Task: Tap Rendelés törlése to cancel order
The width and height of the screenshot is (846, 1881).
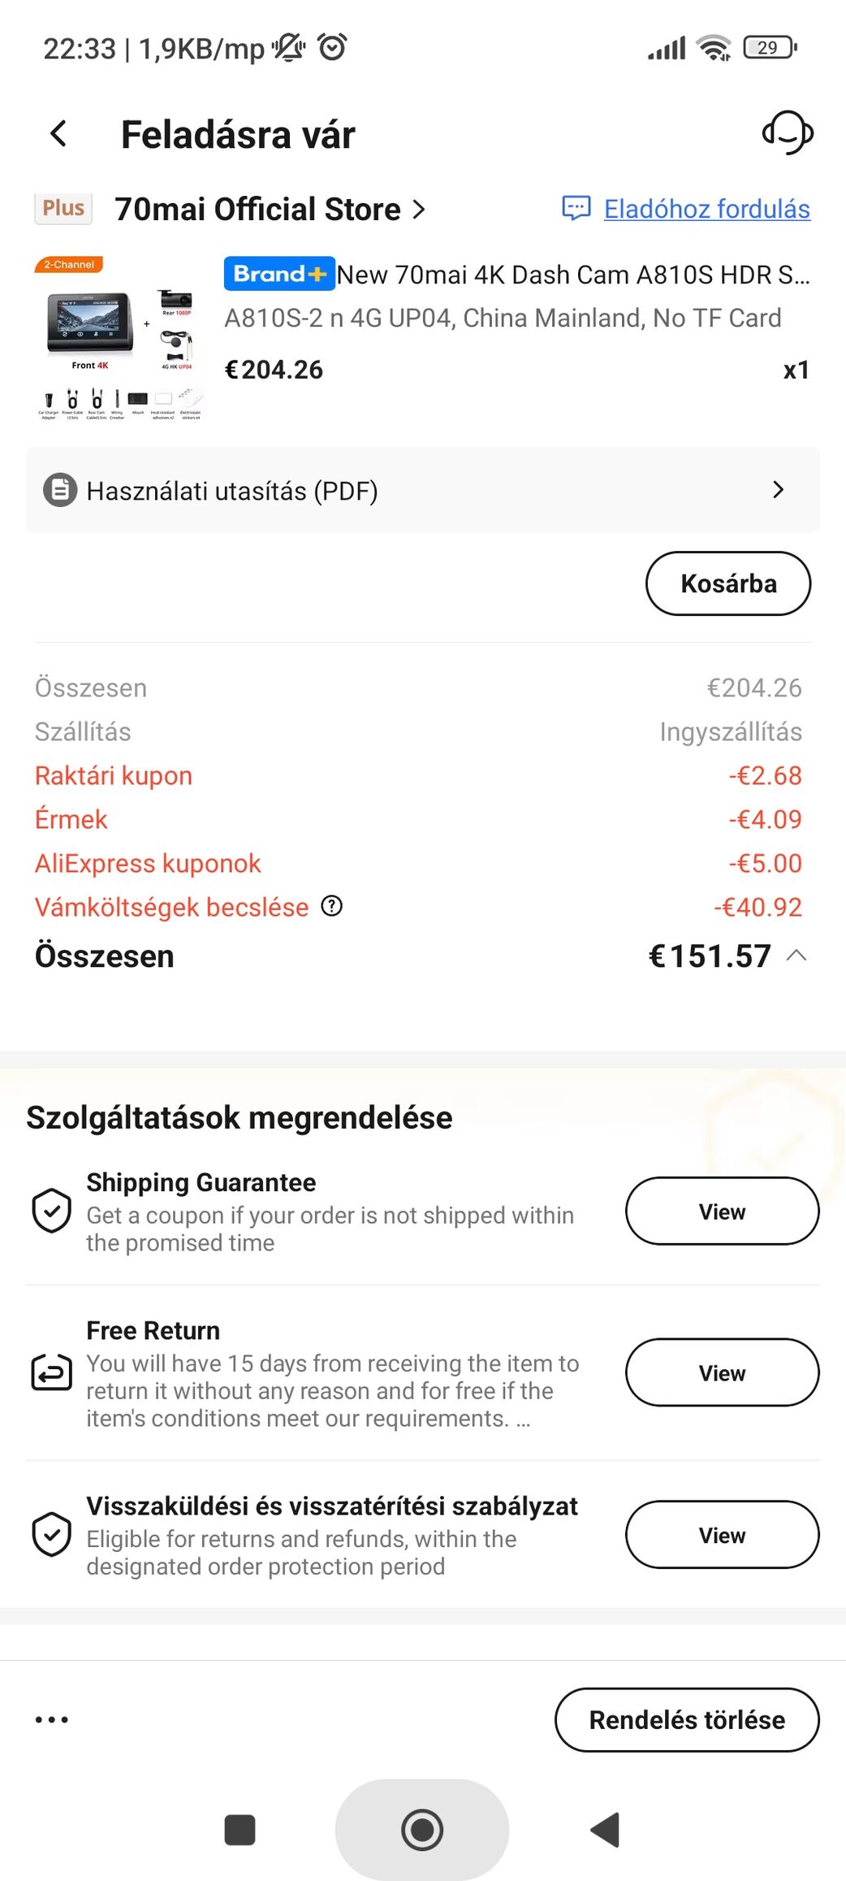Action: [686, 1719]
